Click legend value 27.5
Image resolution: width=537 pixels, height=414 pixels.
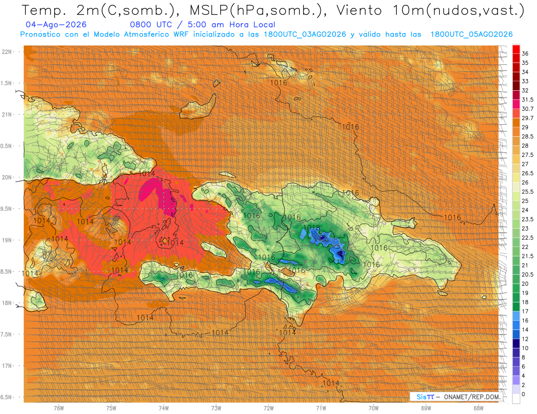(x=527, y=155)
